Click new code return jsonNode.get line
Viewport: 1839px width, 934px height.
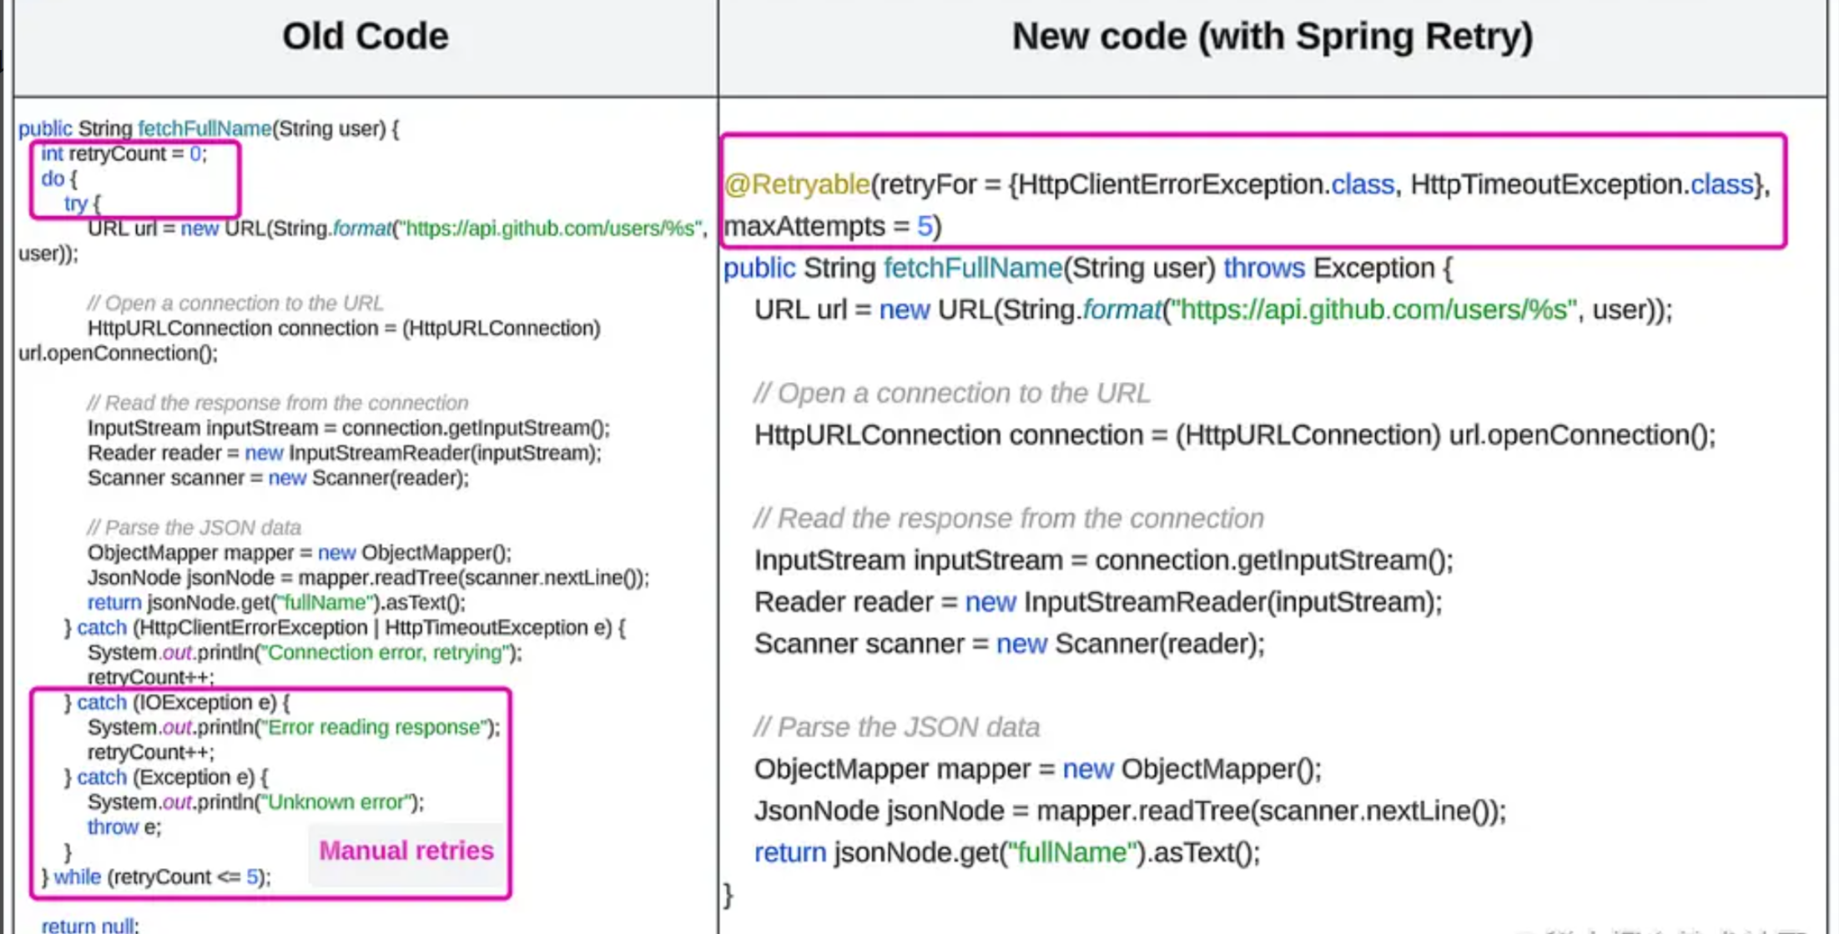1007,852
